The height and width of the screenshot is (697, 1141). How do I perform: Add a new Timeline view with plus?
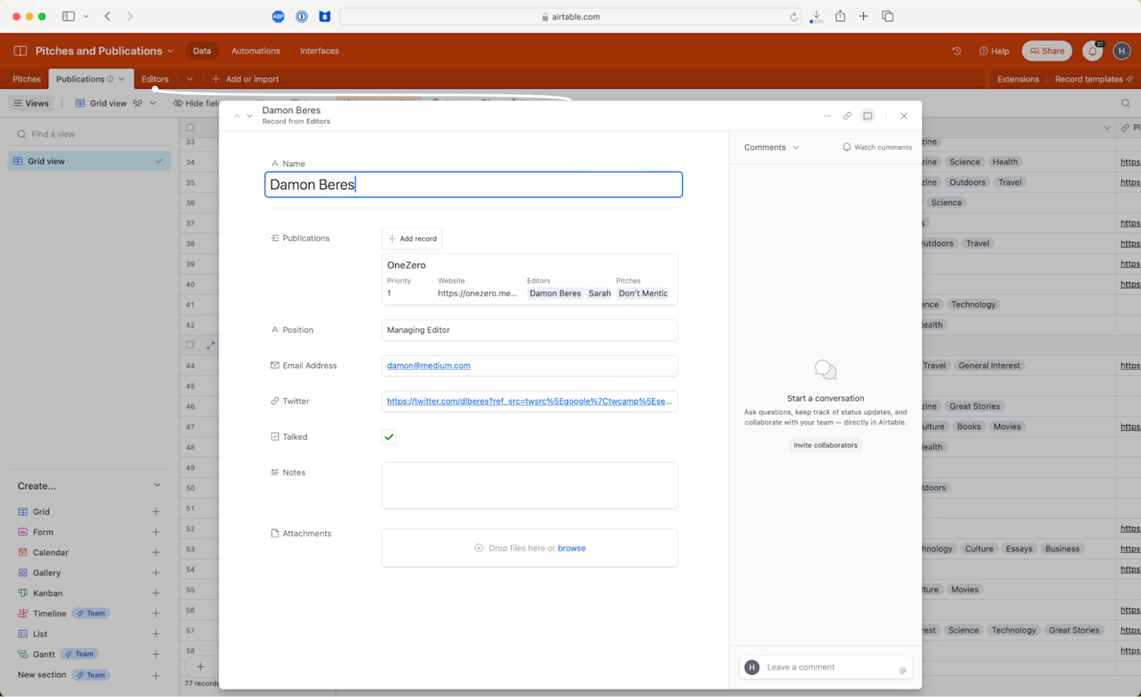pos(156,614)
